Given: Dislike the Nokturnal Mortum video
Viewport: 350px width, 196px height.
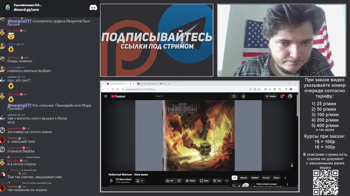Looking at the screenshot, I should (x=179, y=180).
